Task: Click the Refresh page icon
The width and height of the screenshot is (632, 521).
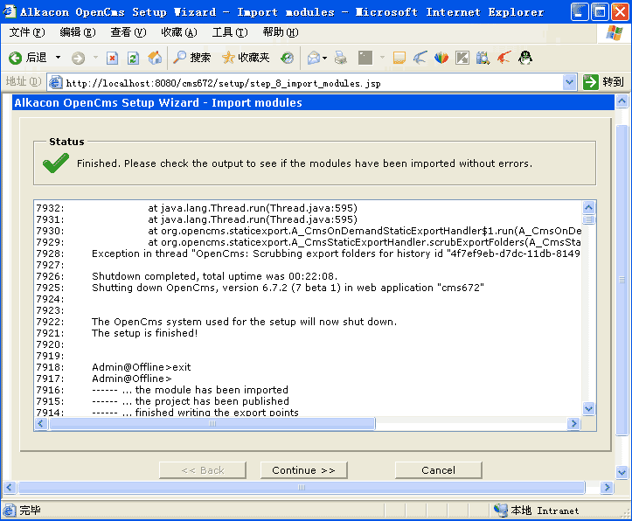Action: (x=134, y=59)
